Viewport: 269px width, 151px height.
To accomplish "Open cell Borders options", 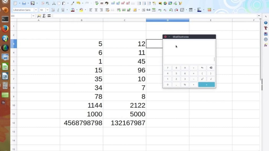I will [x=182, y=10].
